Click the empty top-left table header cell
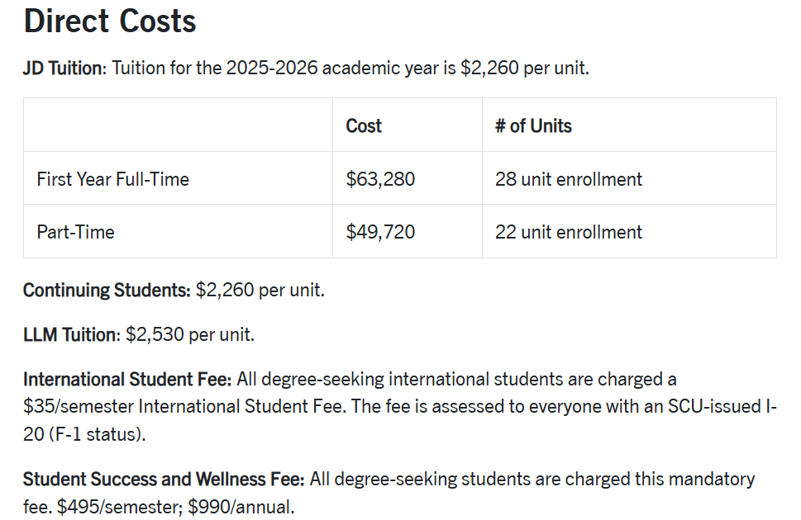 point(178,125)
